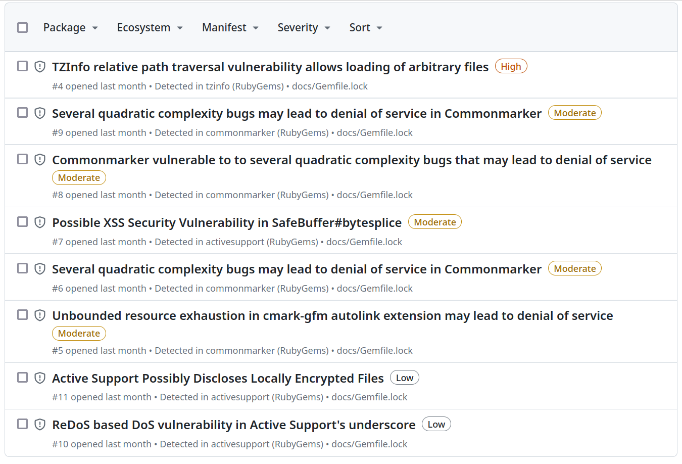Screen dimensions: 682x464
Task: Click the shield icon for ReDoS underscore alert
Action: (x=40, y=425)
